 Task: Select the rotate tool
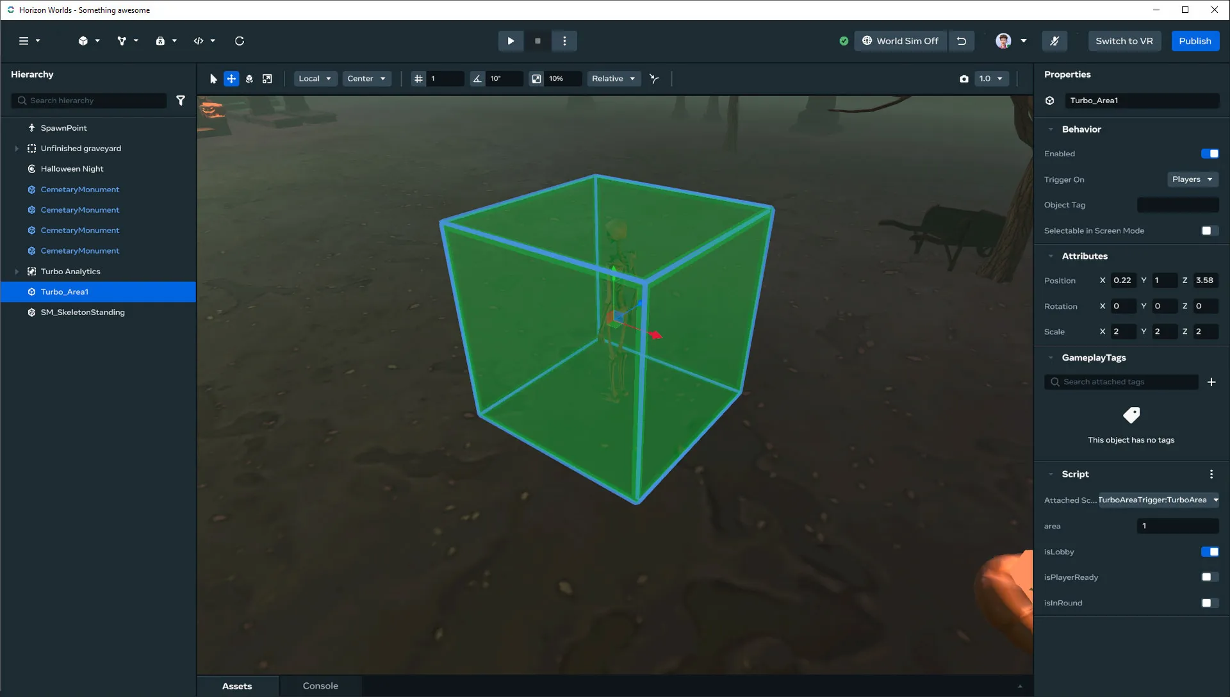[x=249, y=79]
